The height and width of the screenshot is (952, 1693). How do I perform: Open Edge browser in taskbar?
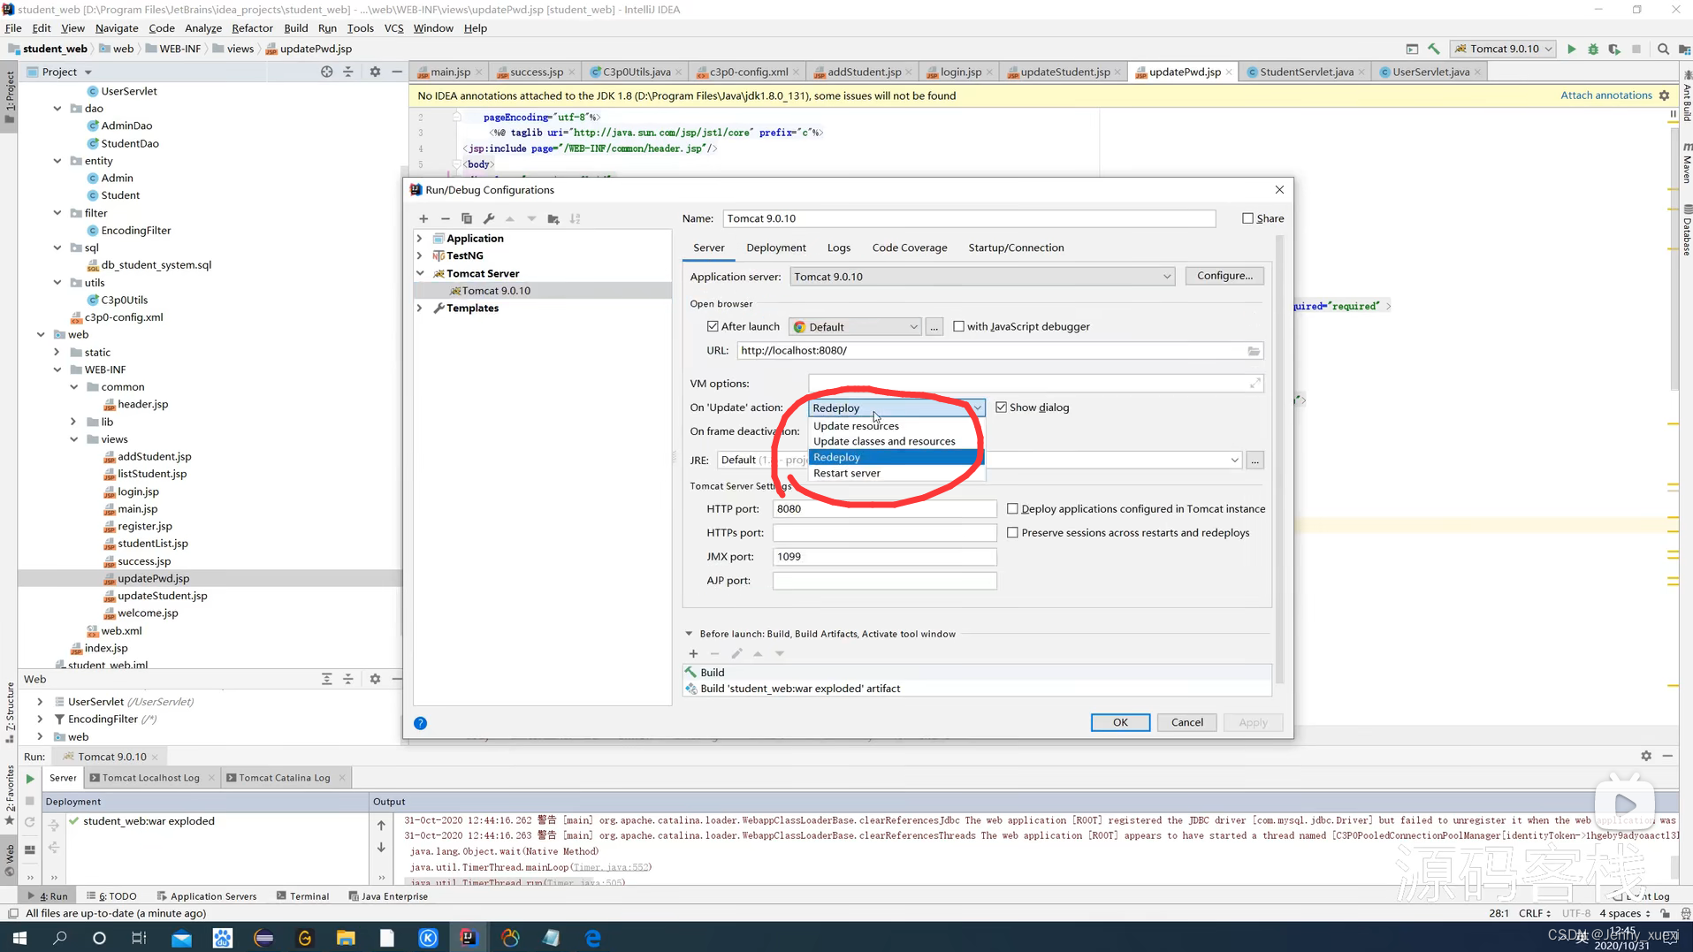tap(592, 938)
